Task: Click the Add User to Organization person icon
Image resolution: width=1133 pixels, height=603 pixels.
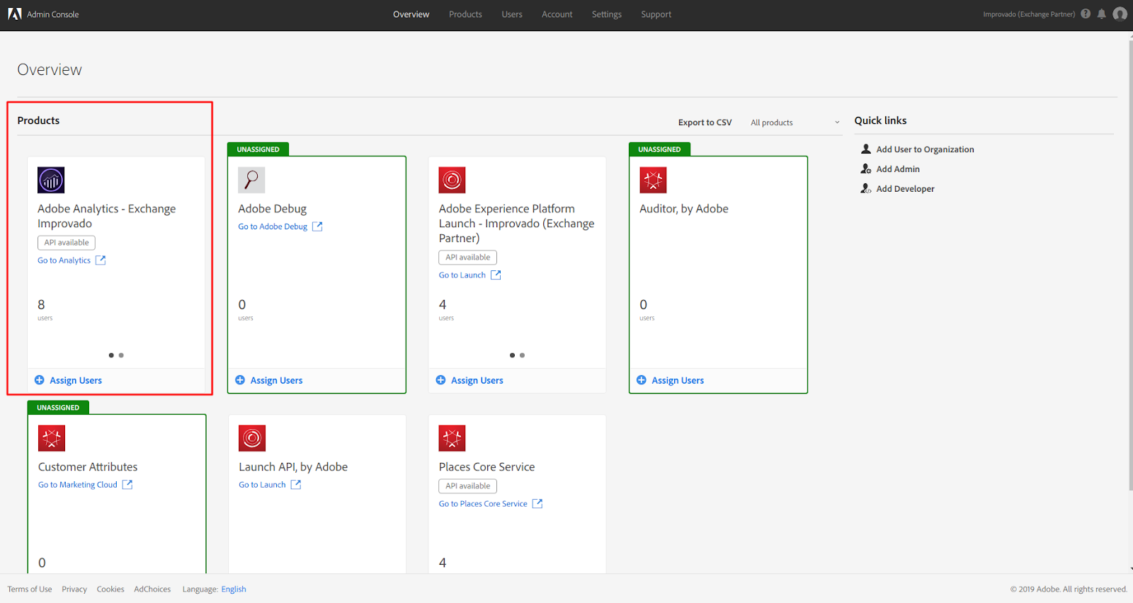Action: coord(865,149)
